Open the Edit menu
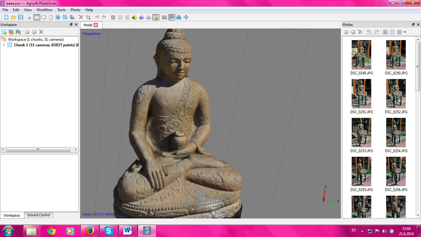Image resolution: width=421 pixels, height=237 pixels. point(16,10)
